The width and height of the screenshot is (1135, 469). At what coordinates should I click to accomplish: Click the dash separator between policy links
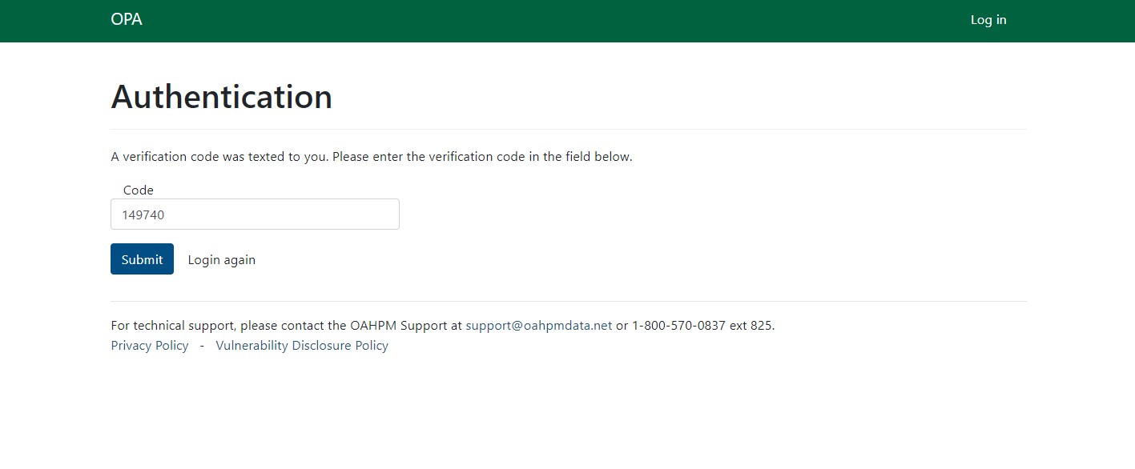coord(202,346)
